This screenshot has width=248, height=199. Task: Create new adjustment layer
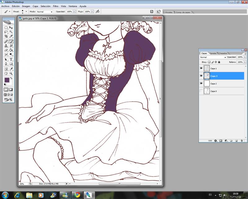226,141
